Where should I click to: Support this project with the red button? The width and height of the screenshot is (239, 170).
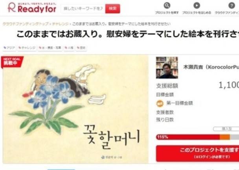(198, 154)
